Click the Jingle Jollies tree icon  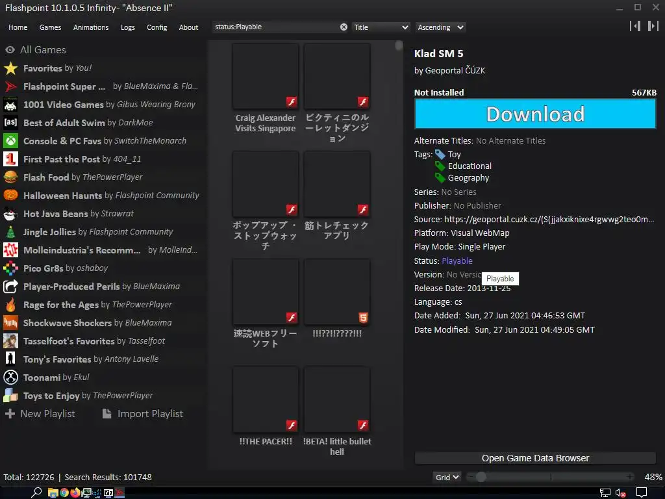[10, 232]
